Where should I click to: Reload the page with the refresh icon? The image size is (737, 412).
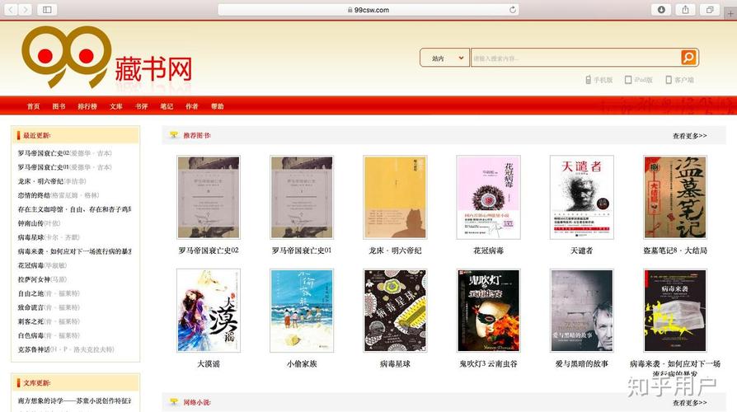tap(512, 9)
